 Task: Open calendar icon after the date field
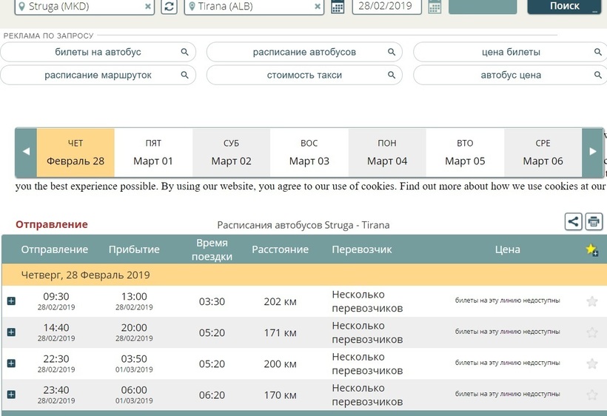point(435,7)
